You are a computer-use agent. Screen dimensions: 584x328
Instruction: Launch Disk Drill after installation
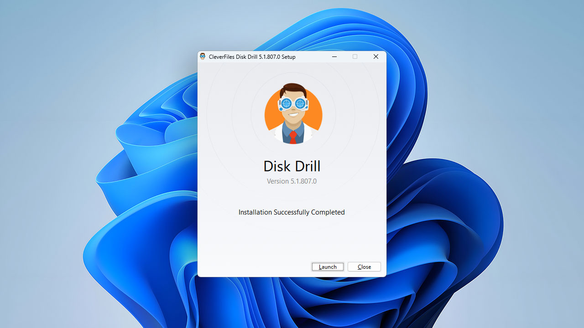pyautogui.click(x=328, y=267)
